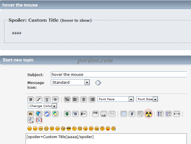This screenshot has height=144, width=191.
Task: Align text to the right
Action: coord(92,100)
